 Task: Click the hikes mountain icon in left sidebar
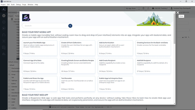[x=4, y=54]
